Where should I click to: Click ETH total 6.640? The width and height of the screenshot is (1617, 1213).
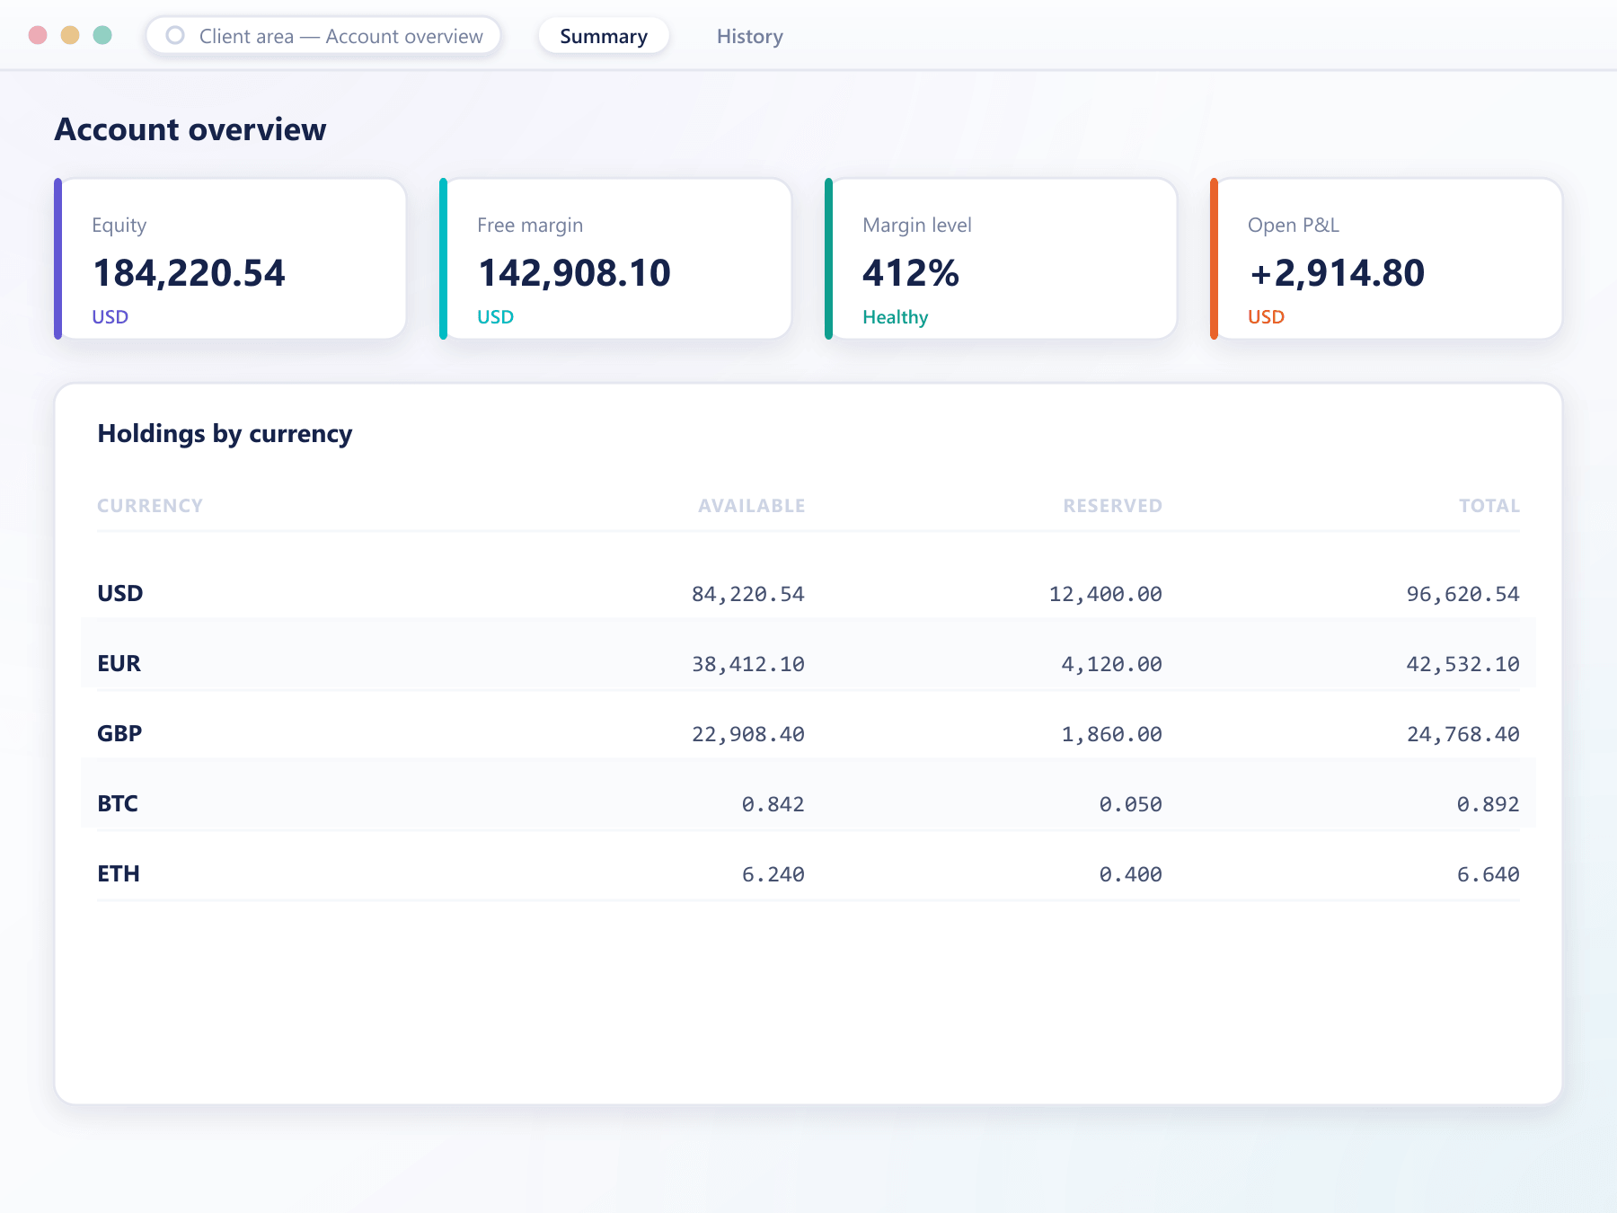click(x=1489, y=874)
